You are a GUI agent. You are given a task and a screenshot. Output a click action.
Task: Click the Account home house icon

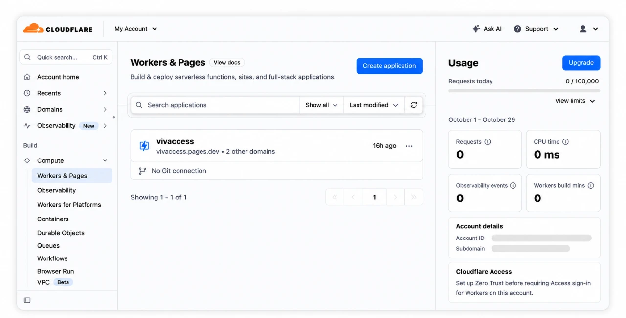click(27, 77)
